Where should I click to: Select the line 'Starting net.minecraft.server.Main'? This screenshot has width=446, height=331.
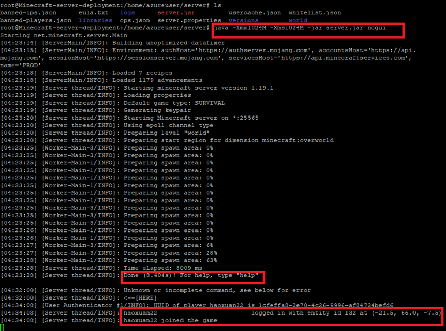(64, 35)
